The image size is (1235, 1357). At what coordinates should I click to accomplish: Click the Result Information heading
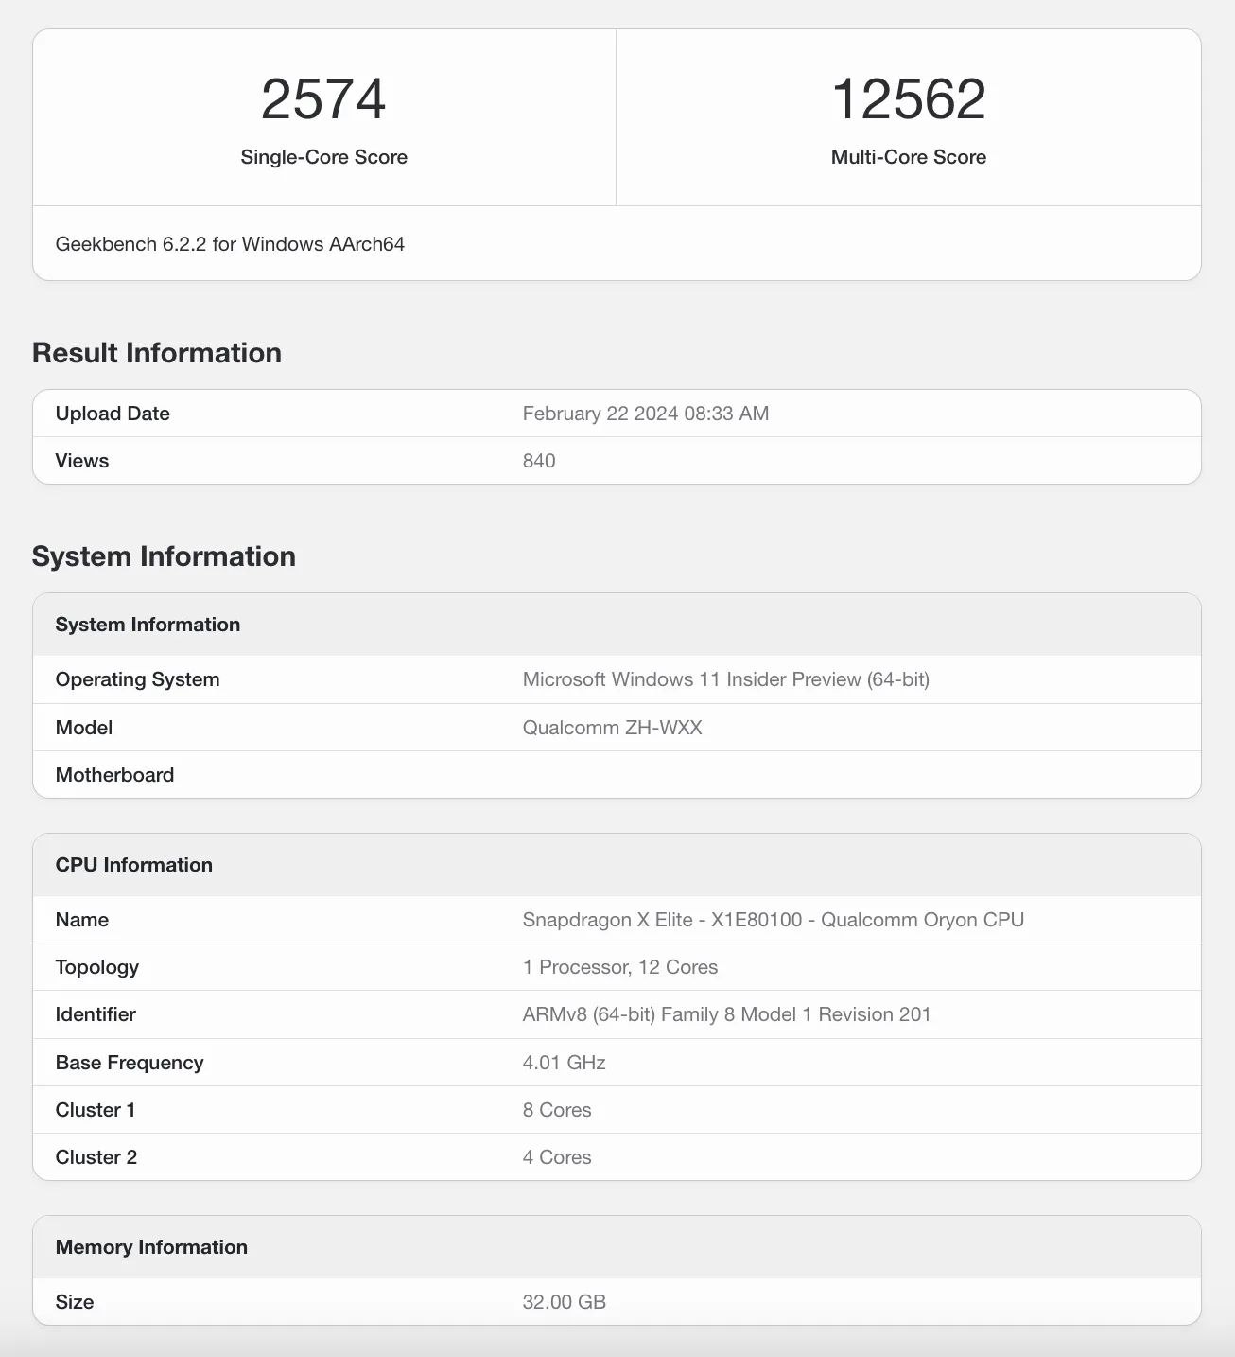pyautogui.click(x=157, y=353)
